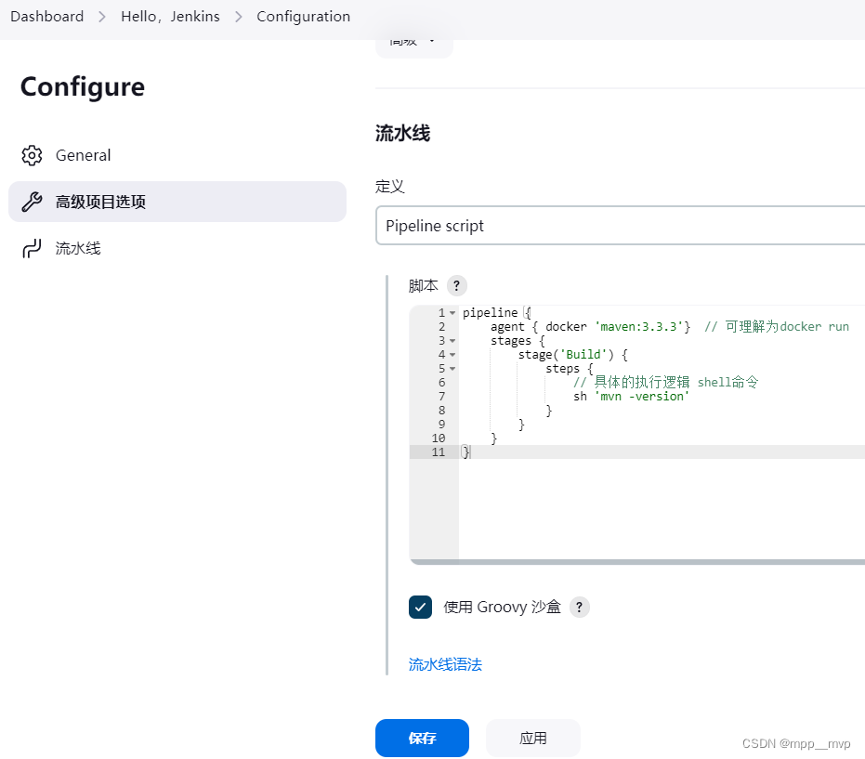Click 'maven:3.3.3' string on line 2
Viewport: 865px width, 759px height.
pos(639,327)
